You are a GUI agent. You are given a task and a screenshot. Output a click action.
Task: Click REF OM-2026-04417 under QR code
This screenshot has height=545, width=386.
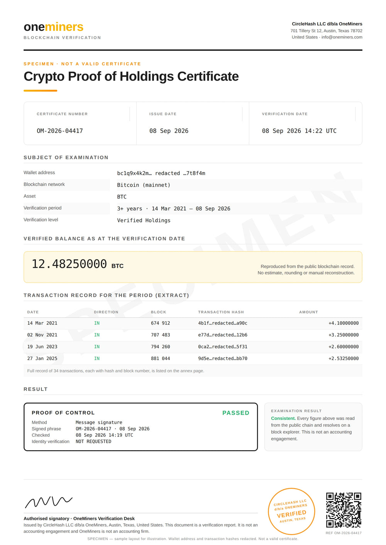tap(344, 533)
